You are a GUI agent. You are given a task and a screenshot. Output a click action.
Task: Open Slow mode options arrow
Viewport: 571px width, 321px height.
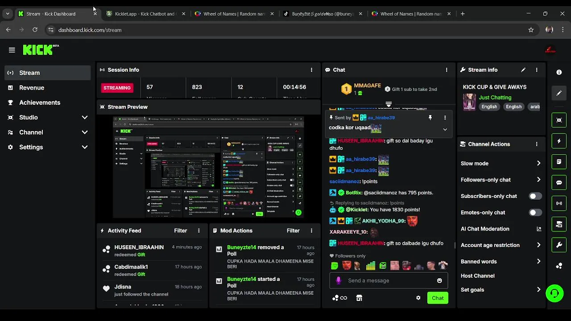538,164
